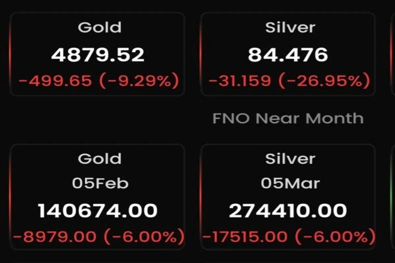395x263 pixels.
Task: Click the Silver title above price 84.476
Action: tap(290, 27)
